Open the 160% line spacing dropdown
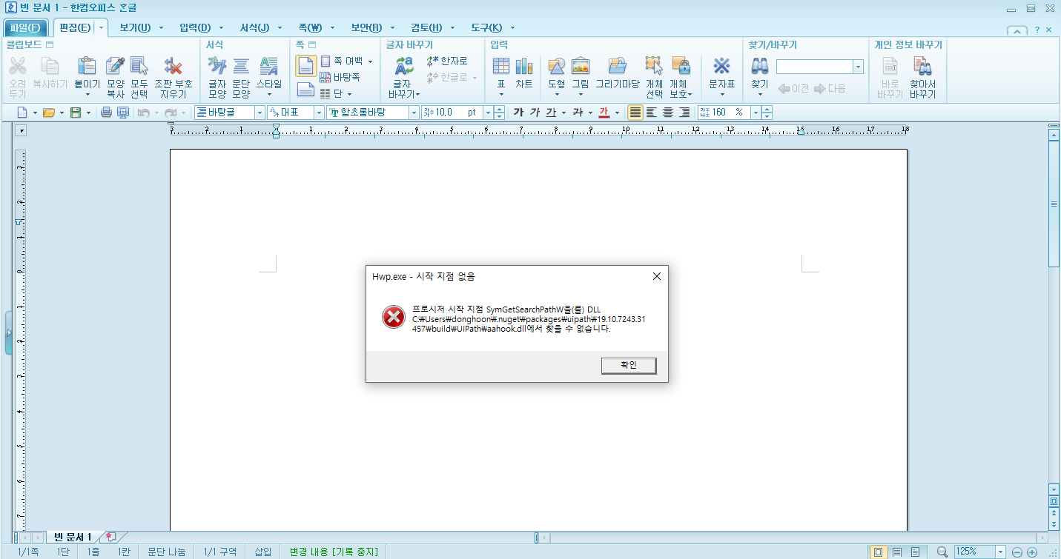The image size is (1061, 559). tap(756, 113)
